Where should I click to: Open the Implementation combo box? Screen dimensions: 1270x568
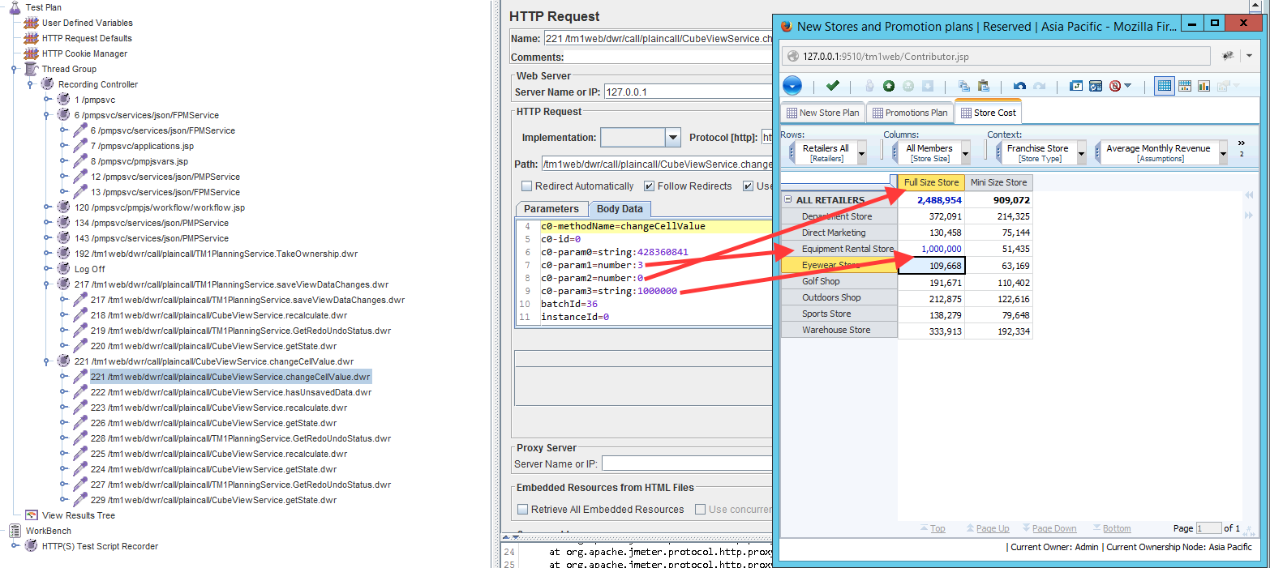pos(641,138)
